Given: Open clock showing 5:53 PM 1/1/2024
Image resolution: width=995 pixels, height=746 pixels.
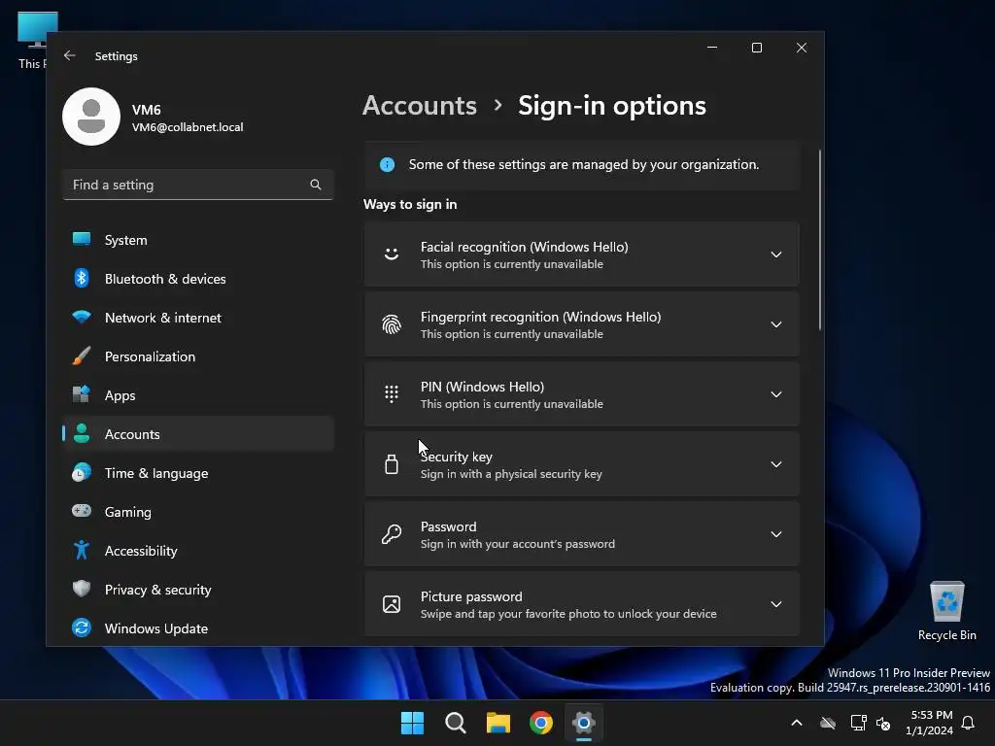Looking at the screenshot, I should 930,723.
